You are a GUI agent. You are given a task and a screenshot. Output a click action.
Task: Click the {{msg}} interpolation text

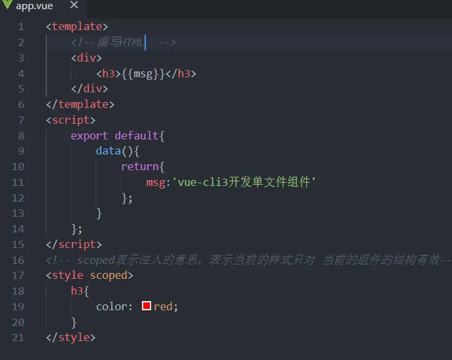143,74
